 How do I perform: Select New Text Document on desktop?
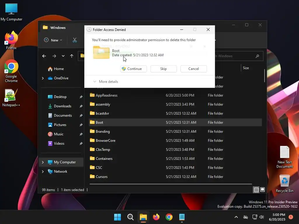285,157
